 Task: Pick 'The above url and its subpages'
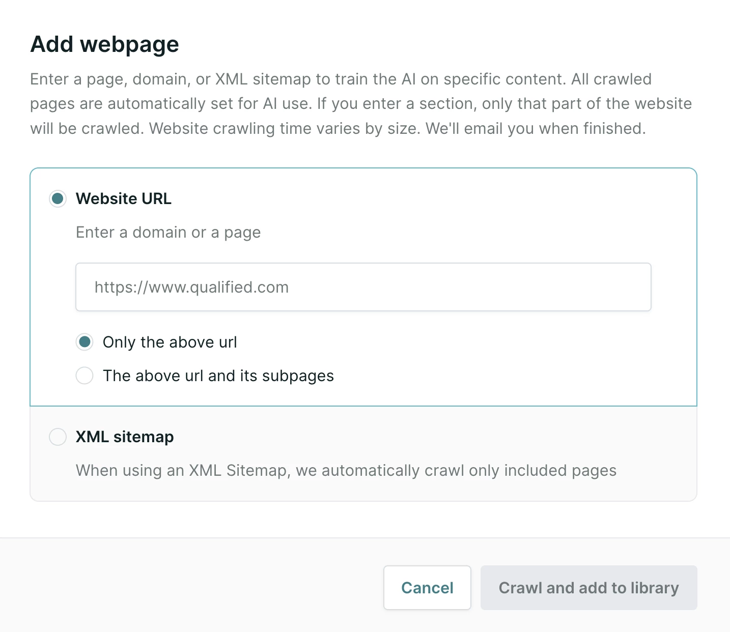pyautogui.click(x=85, y=376)
